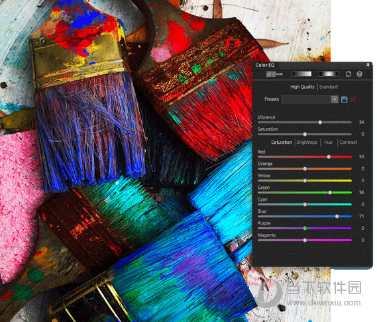This screenshot has width=377, height=322.
Task: Switch to Standard mode
Action: (x=329, y=87)
